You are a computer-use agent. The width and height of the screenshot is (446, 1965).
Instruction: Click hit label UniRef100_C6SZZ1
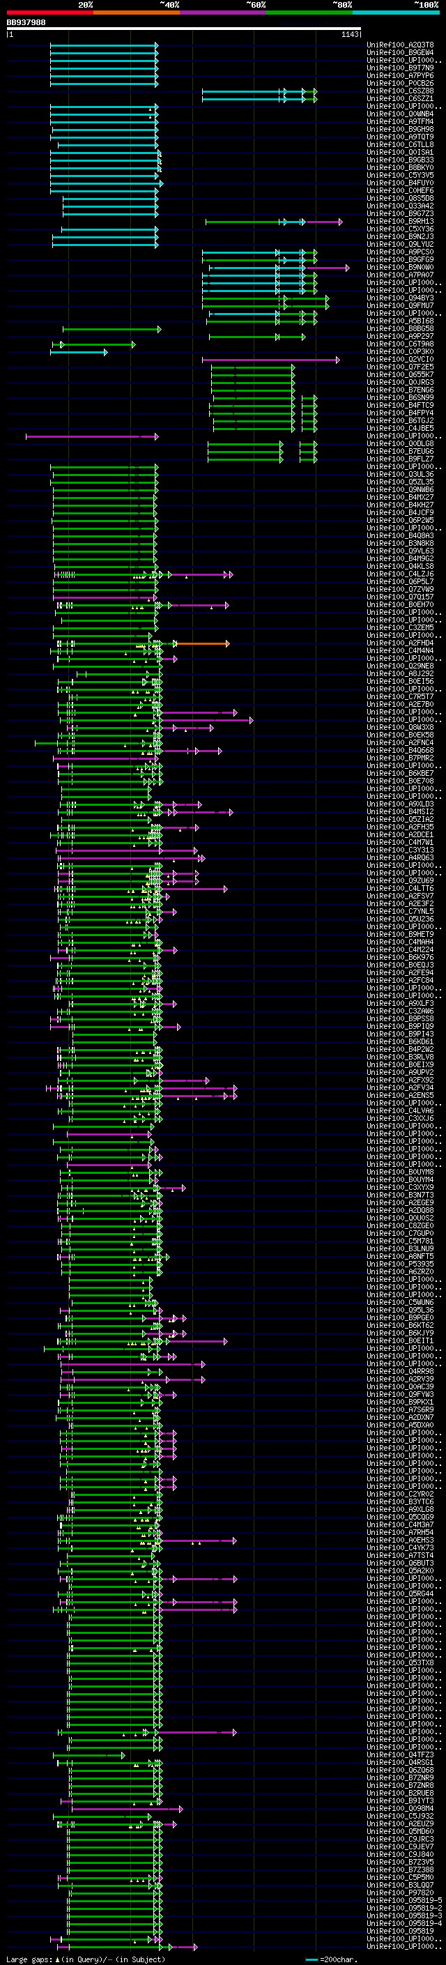pos(400,98)
